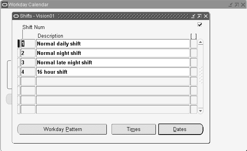
Task: Click the record indicator beside shift 1
Action: pos(18,44)
